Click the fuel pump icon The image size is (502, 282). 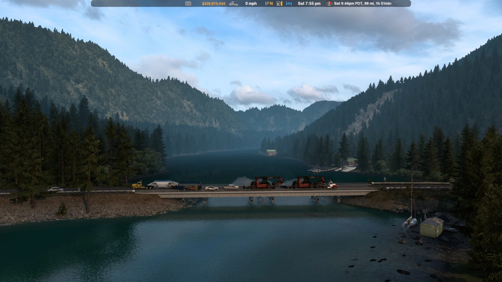click(278, 4)
